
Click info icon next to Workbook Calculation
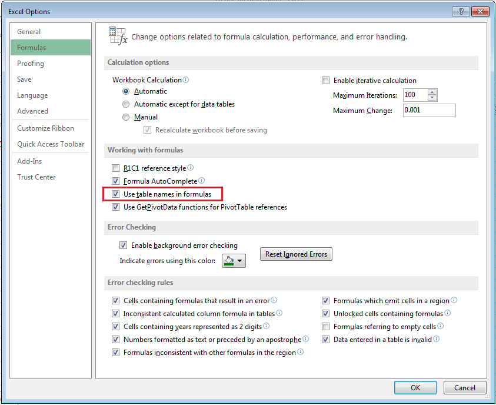[186, 80]
